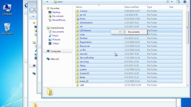191x107 pixels.
Task: Click the submenu arrow in the context menu
Action: click(120, 32)
